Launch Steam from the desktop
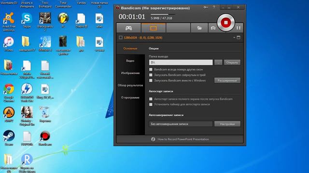The image size is (309, 173). [9, 138]
